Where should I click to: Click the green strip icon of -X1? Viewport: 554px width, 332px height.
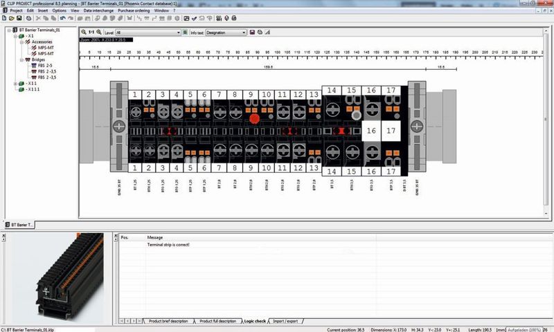[21, 36]
